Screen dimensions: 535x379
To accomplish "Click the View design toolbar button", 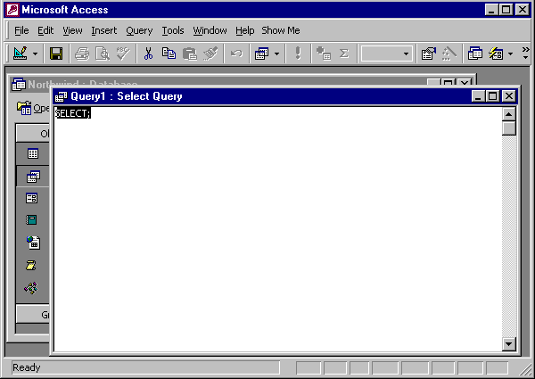I will (x=21, y=54).
